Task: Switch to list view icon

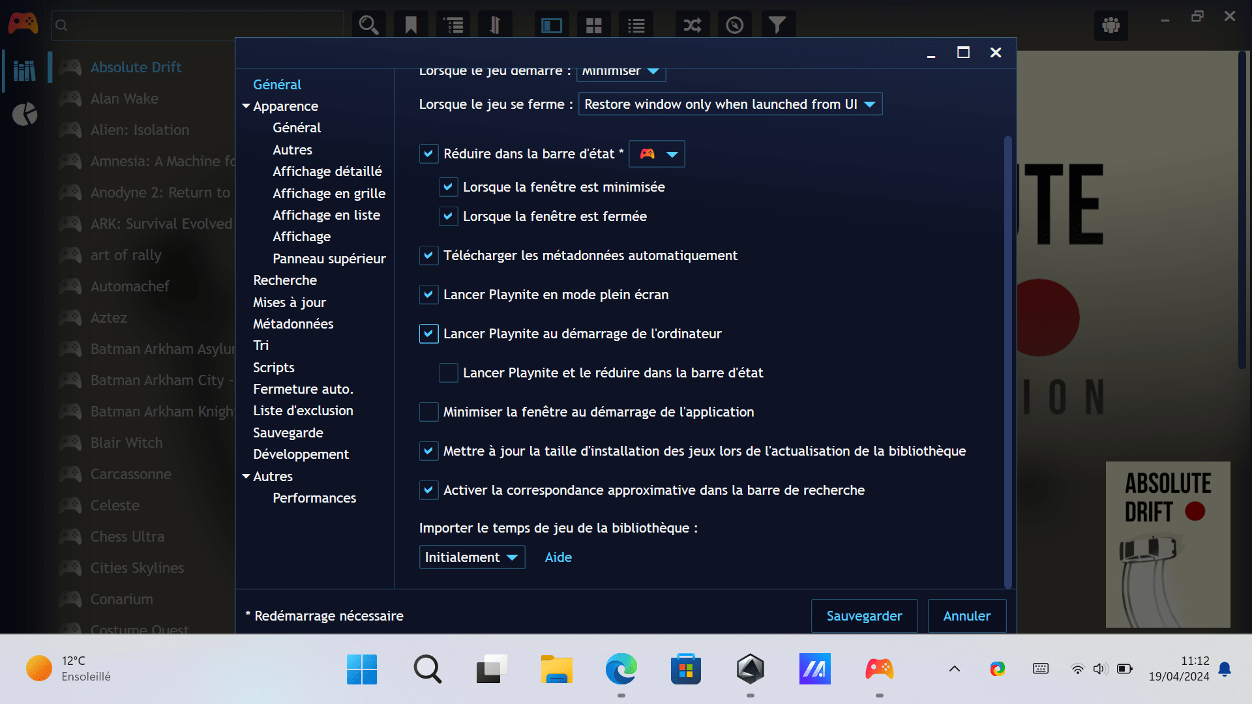Action: (x=636, y=25)
